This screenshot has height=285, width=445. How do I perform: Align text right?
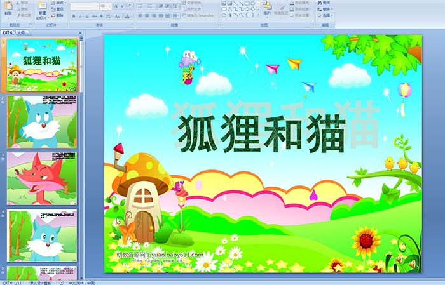(x=154, y=16)
